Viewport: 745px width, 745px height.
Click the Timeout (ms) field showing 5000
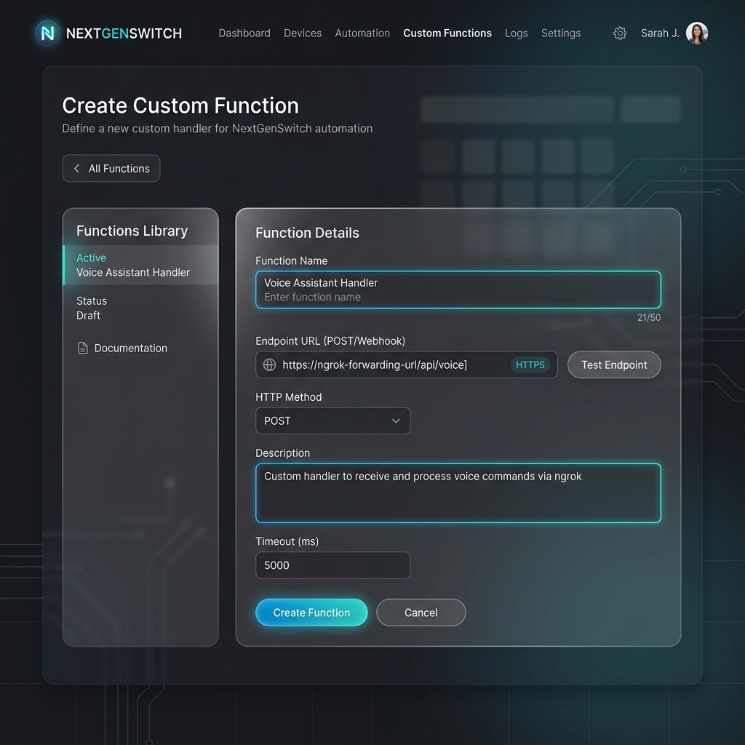click(x=333, y=565)
